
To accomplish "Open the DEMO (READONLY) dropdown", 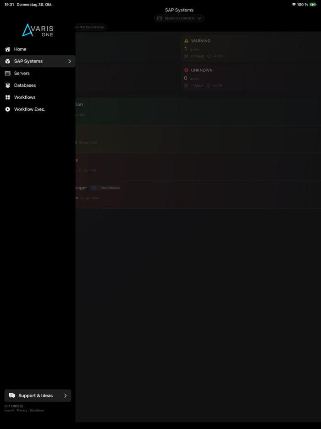I will coord(179,18).
